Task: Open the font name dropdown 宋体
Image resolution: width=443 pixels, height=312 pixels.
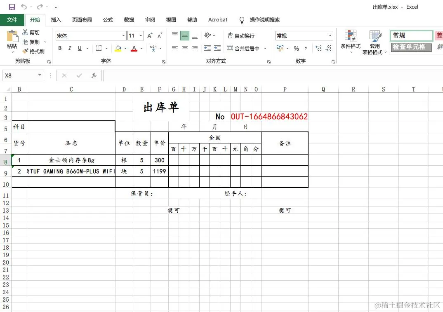Action: [123, 35]
